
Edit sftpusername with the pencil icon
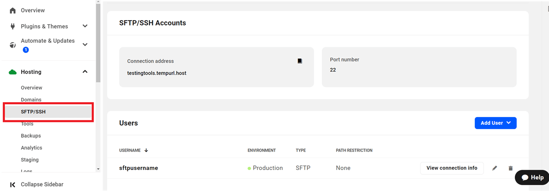pyautogui.click(x=495, y=168)
